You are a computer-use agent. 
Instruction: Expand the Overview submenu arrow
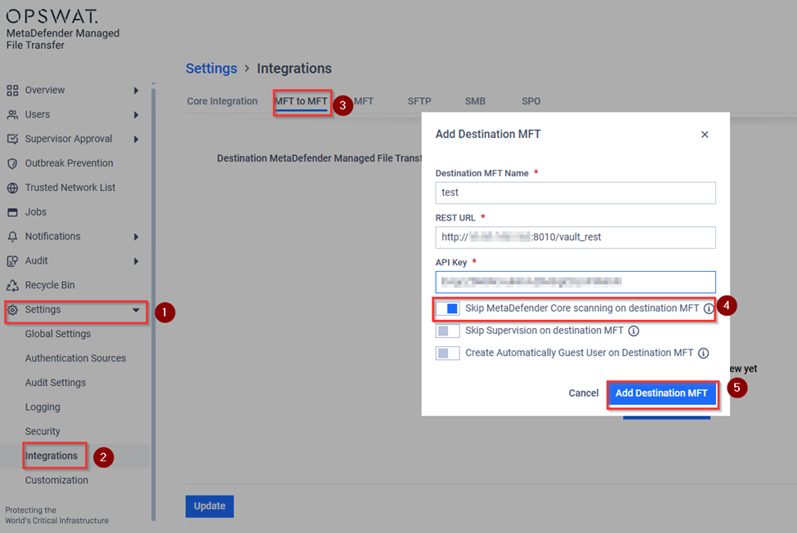pyautogui.click(x=137, y=91)
